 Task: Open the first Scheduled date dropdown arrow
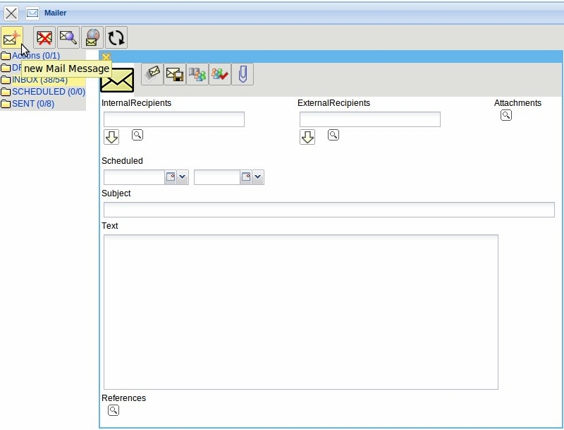tap(183, 177)
